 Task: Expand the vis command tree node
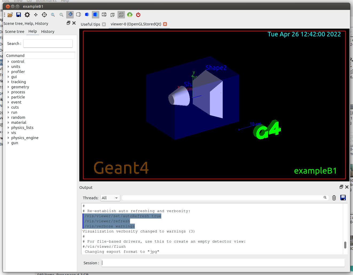pyautogui.click(x=8, y=133)
